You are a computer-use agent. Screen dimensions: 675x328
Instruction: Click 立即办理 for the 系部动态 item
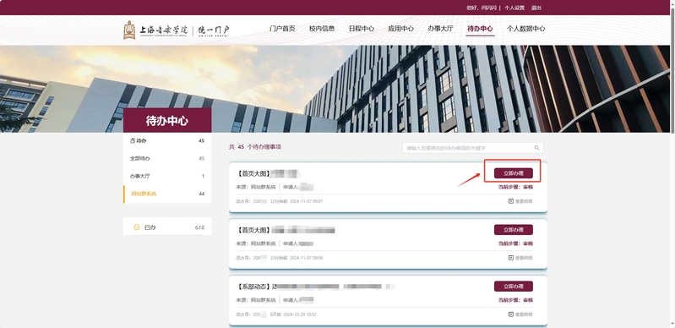(x=514, y=287)
